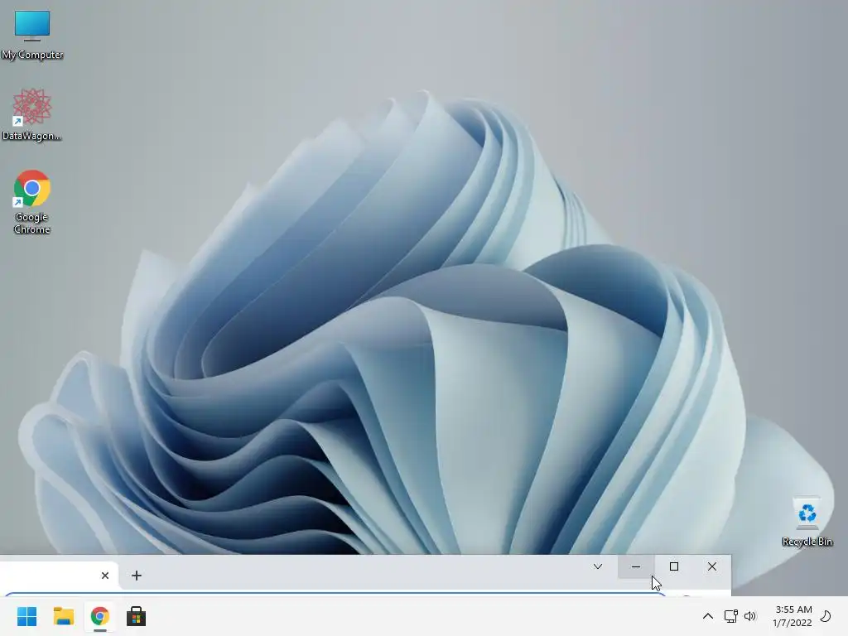Close the open Chrome tab
The image size is (848, 636).
[x=105, y=576]
